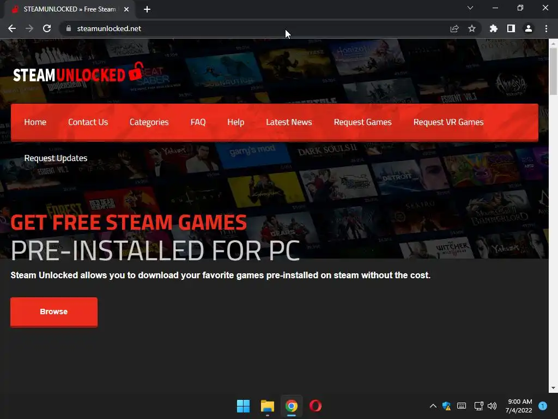Viewport: 558px width, 419px height.
Task: Open the Request Games link
Action: [x=362, y=122]
